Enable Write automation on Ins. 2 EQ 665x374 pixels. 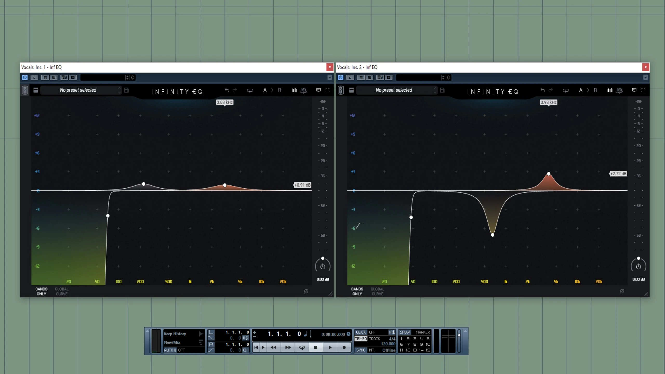[369, 77]
